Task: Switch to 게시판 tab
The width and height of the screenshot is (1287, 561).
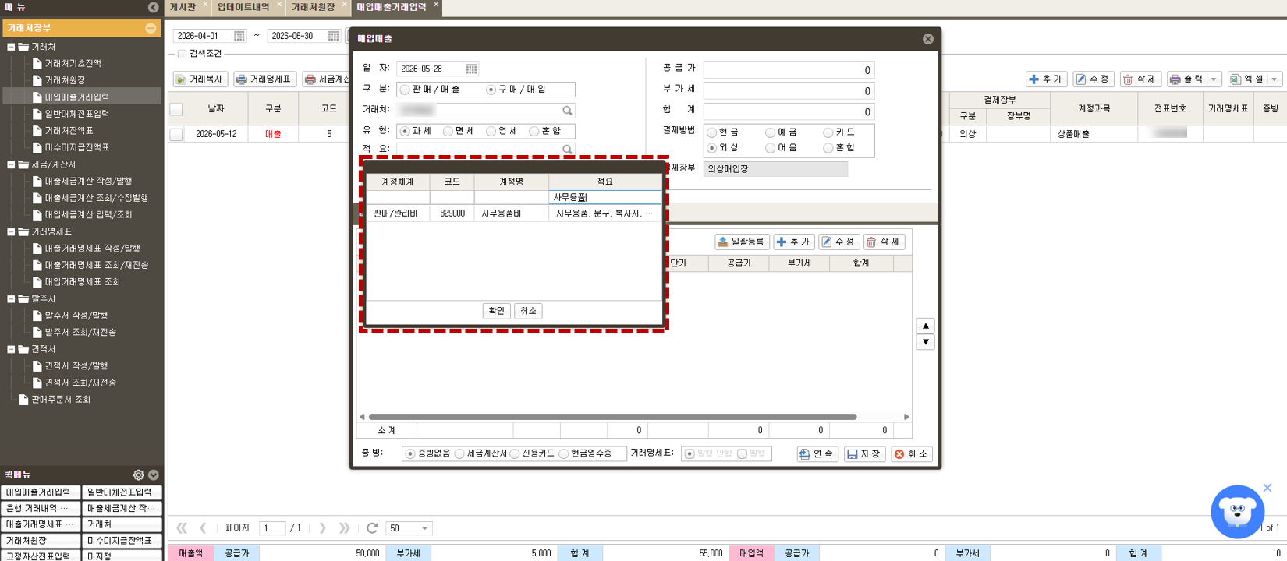Action: click(x=183, y=7)
